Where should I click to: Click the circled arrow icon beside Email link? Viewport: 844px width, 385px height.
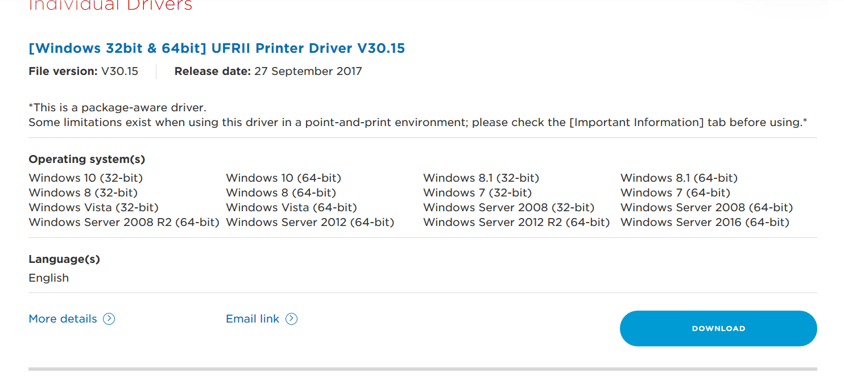click(x=291, y=319)
